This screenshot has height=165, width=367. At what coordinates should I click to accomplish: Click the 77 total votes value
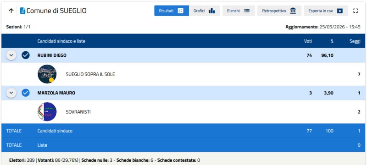tap(309, 131)
